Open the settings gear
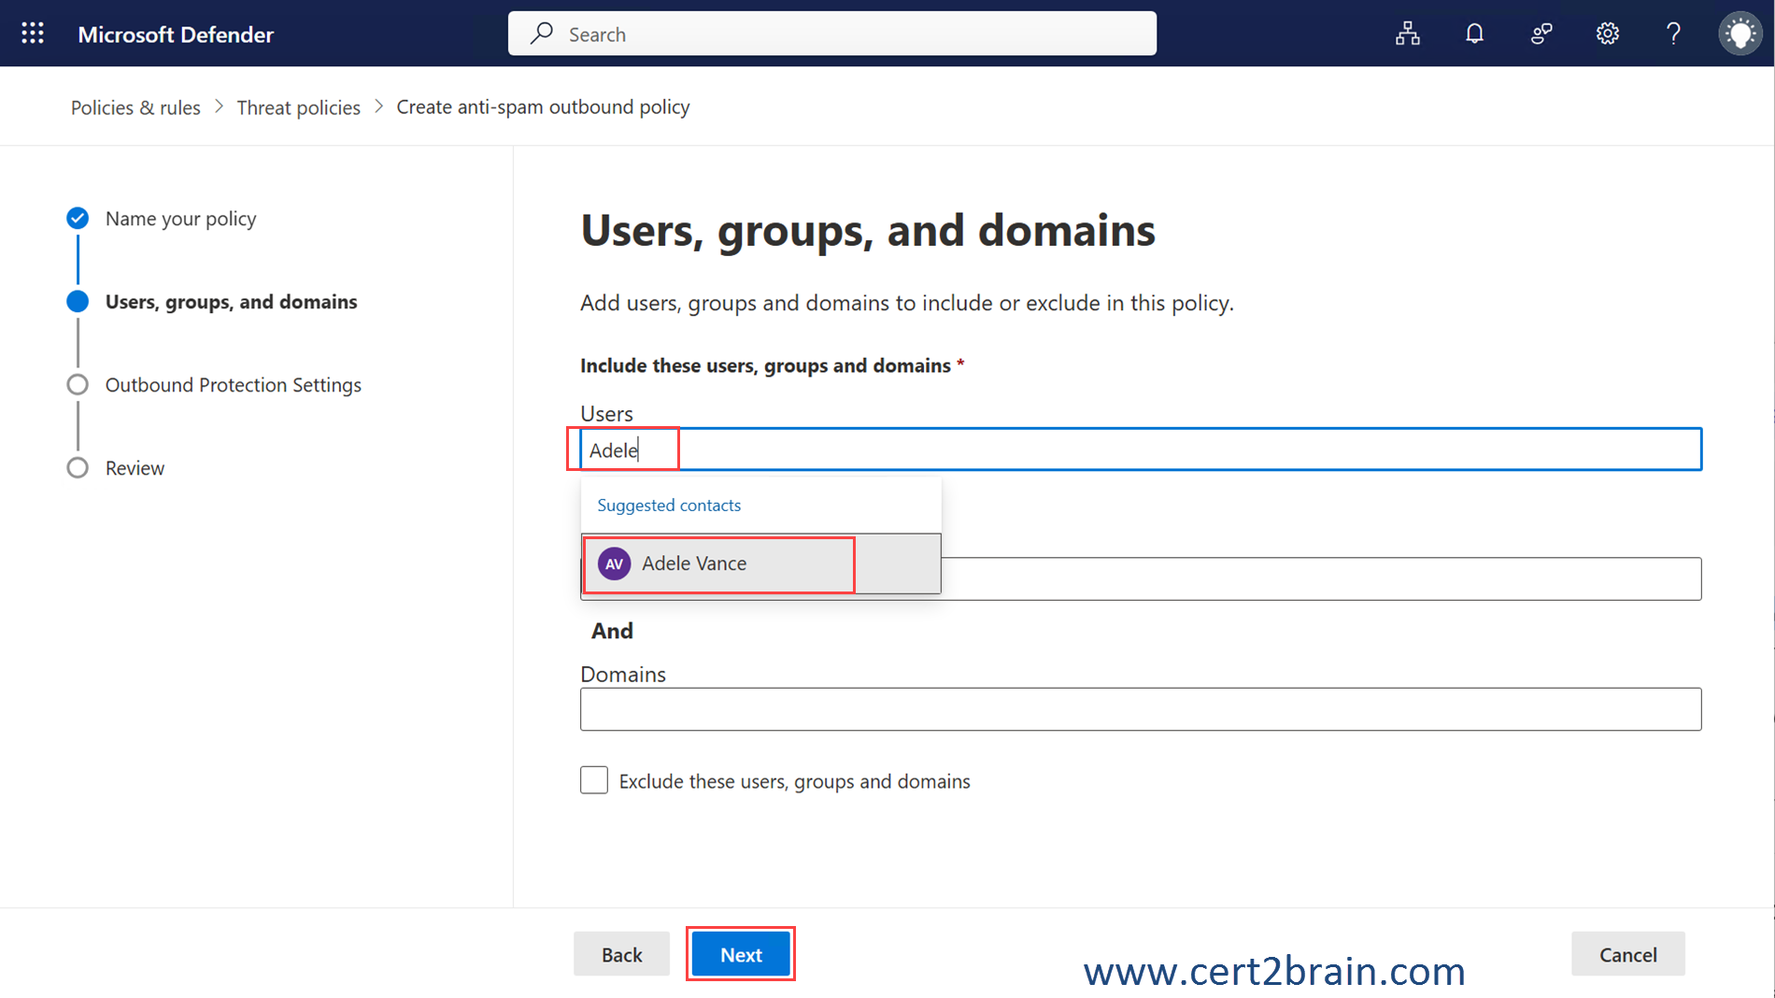 click(1607, 34)
